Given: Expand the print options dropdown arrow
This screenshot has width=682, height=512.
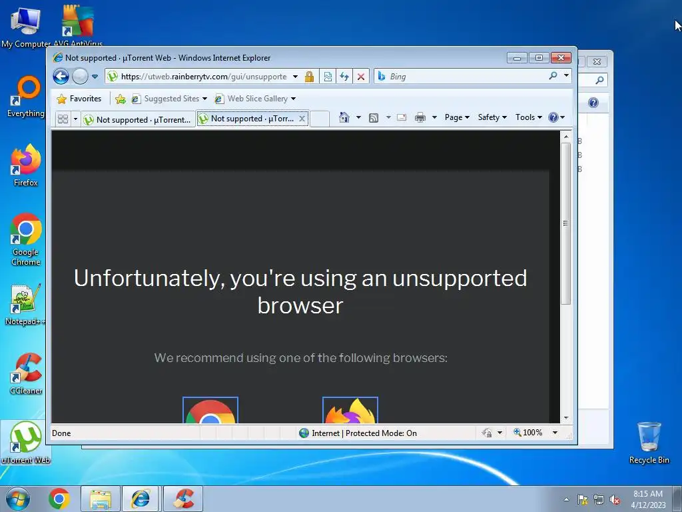Looking at the screenshot, I should 434,117.
